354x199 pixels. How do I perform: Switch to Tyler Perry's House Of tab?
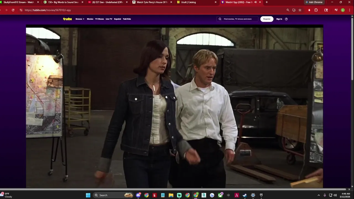coord(152,2)
